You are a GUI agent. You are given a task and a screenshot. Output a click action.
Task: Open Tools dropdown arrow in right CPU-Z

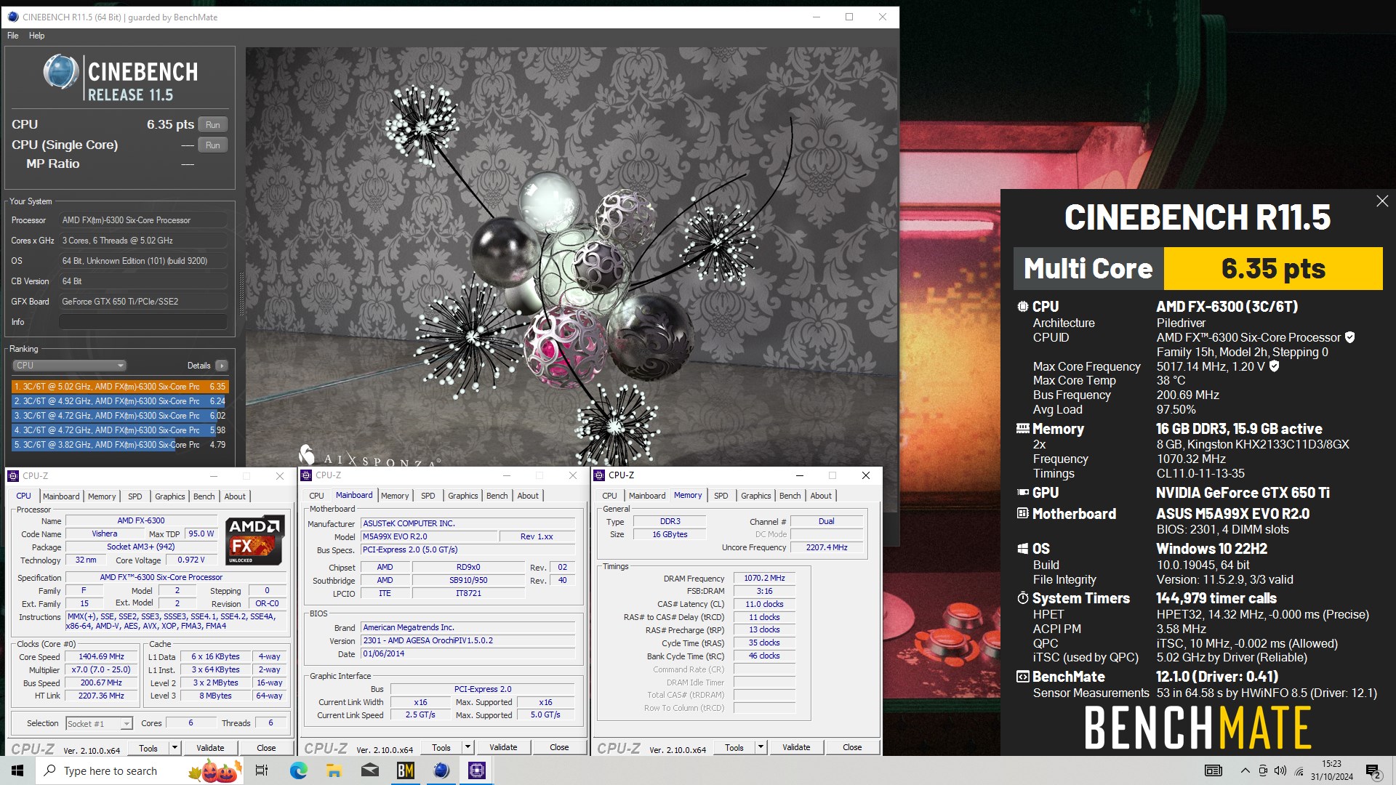761,747
